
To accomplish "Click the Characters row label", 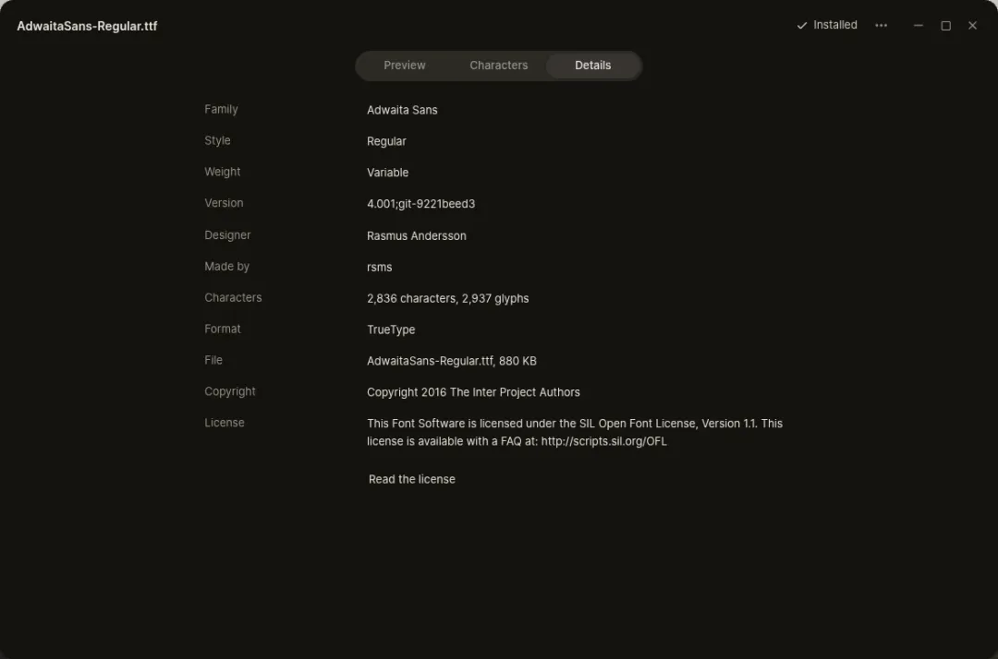I will coord(233,297).
